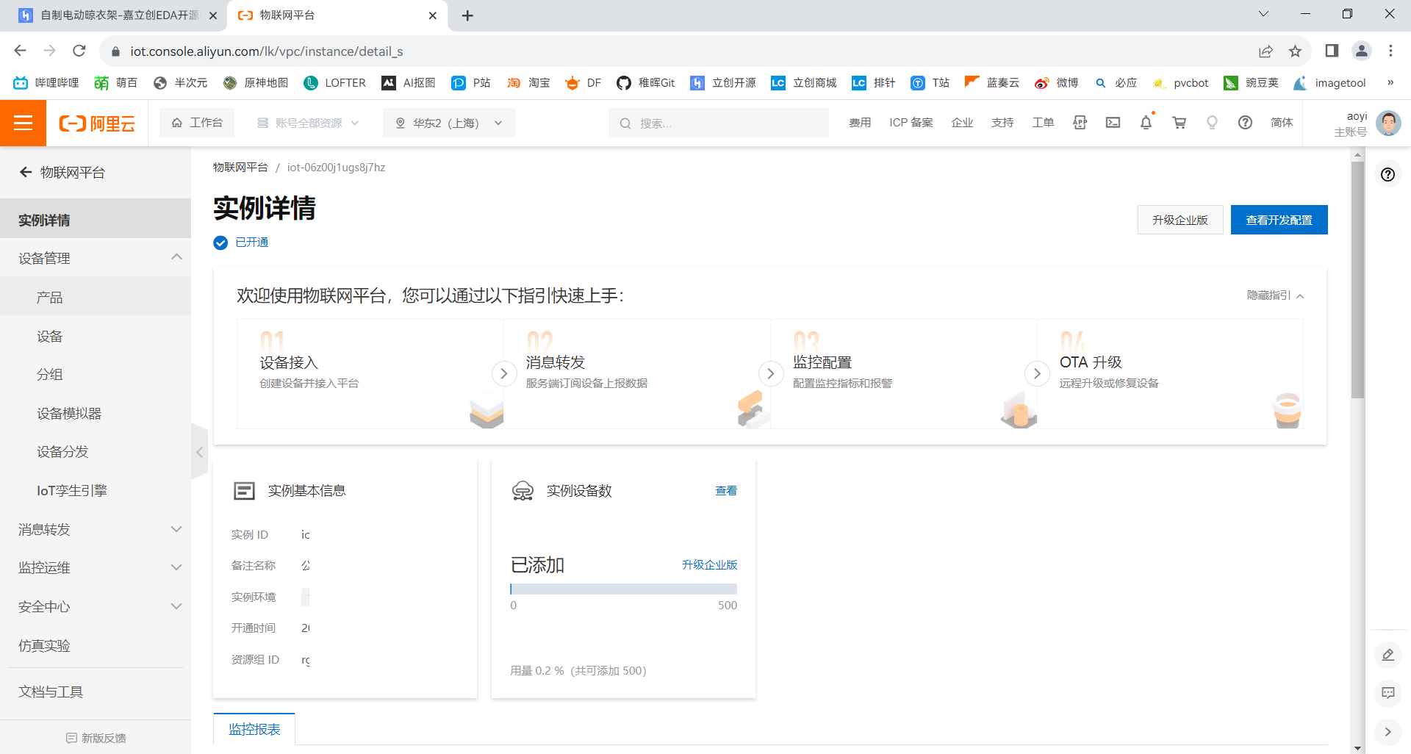Open the 华东2（上海）region selector
1411x754 pixels.
click(x=448, y=123)
